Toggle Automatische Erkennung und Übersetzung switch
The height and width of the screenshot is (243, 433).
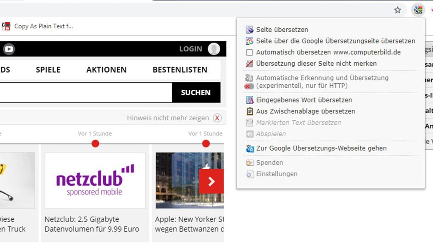pos(249,86)
